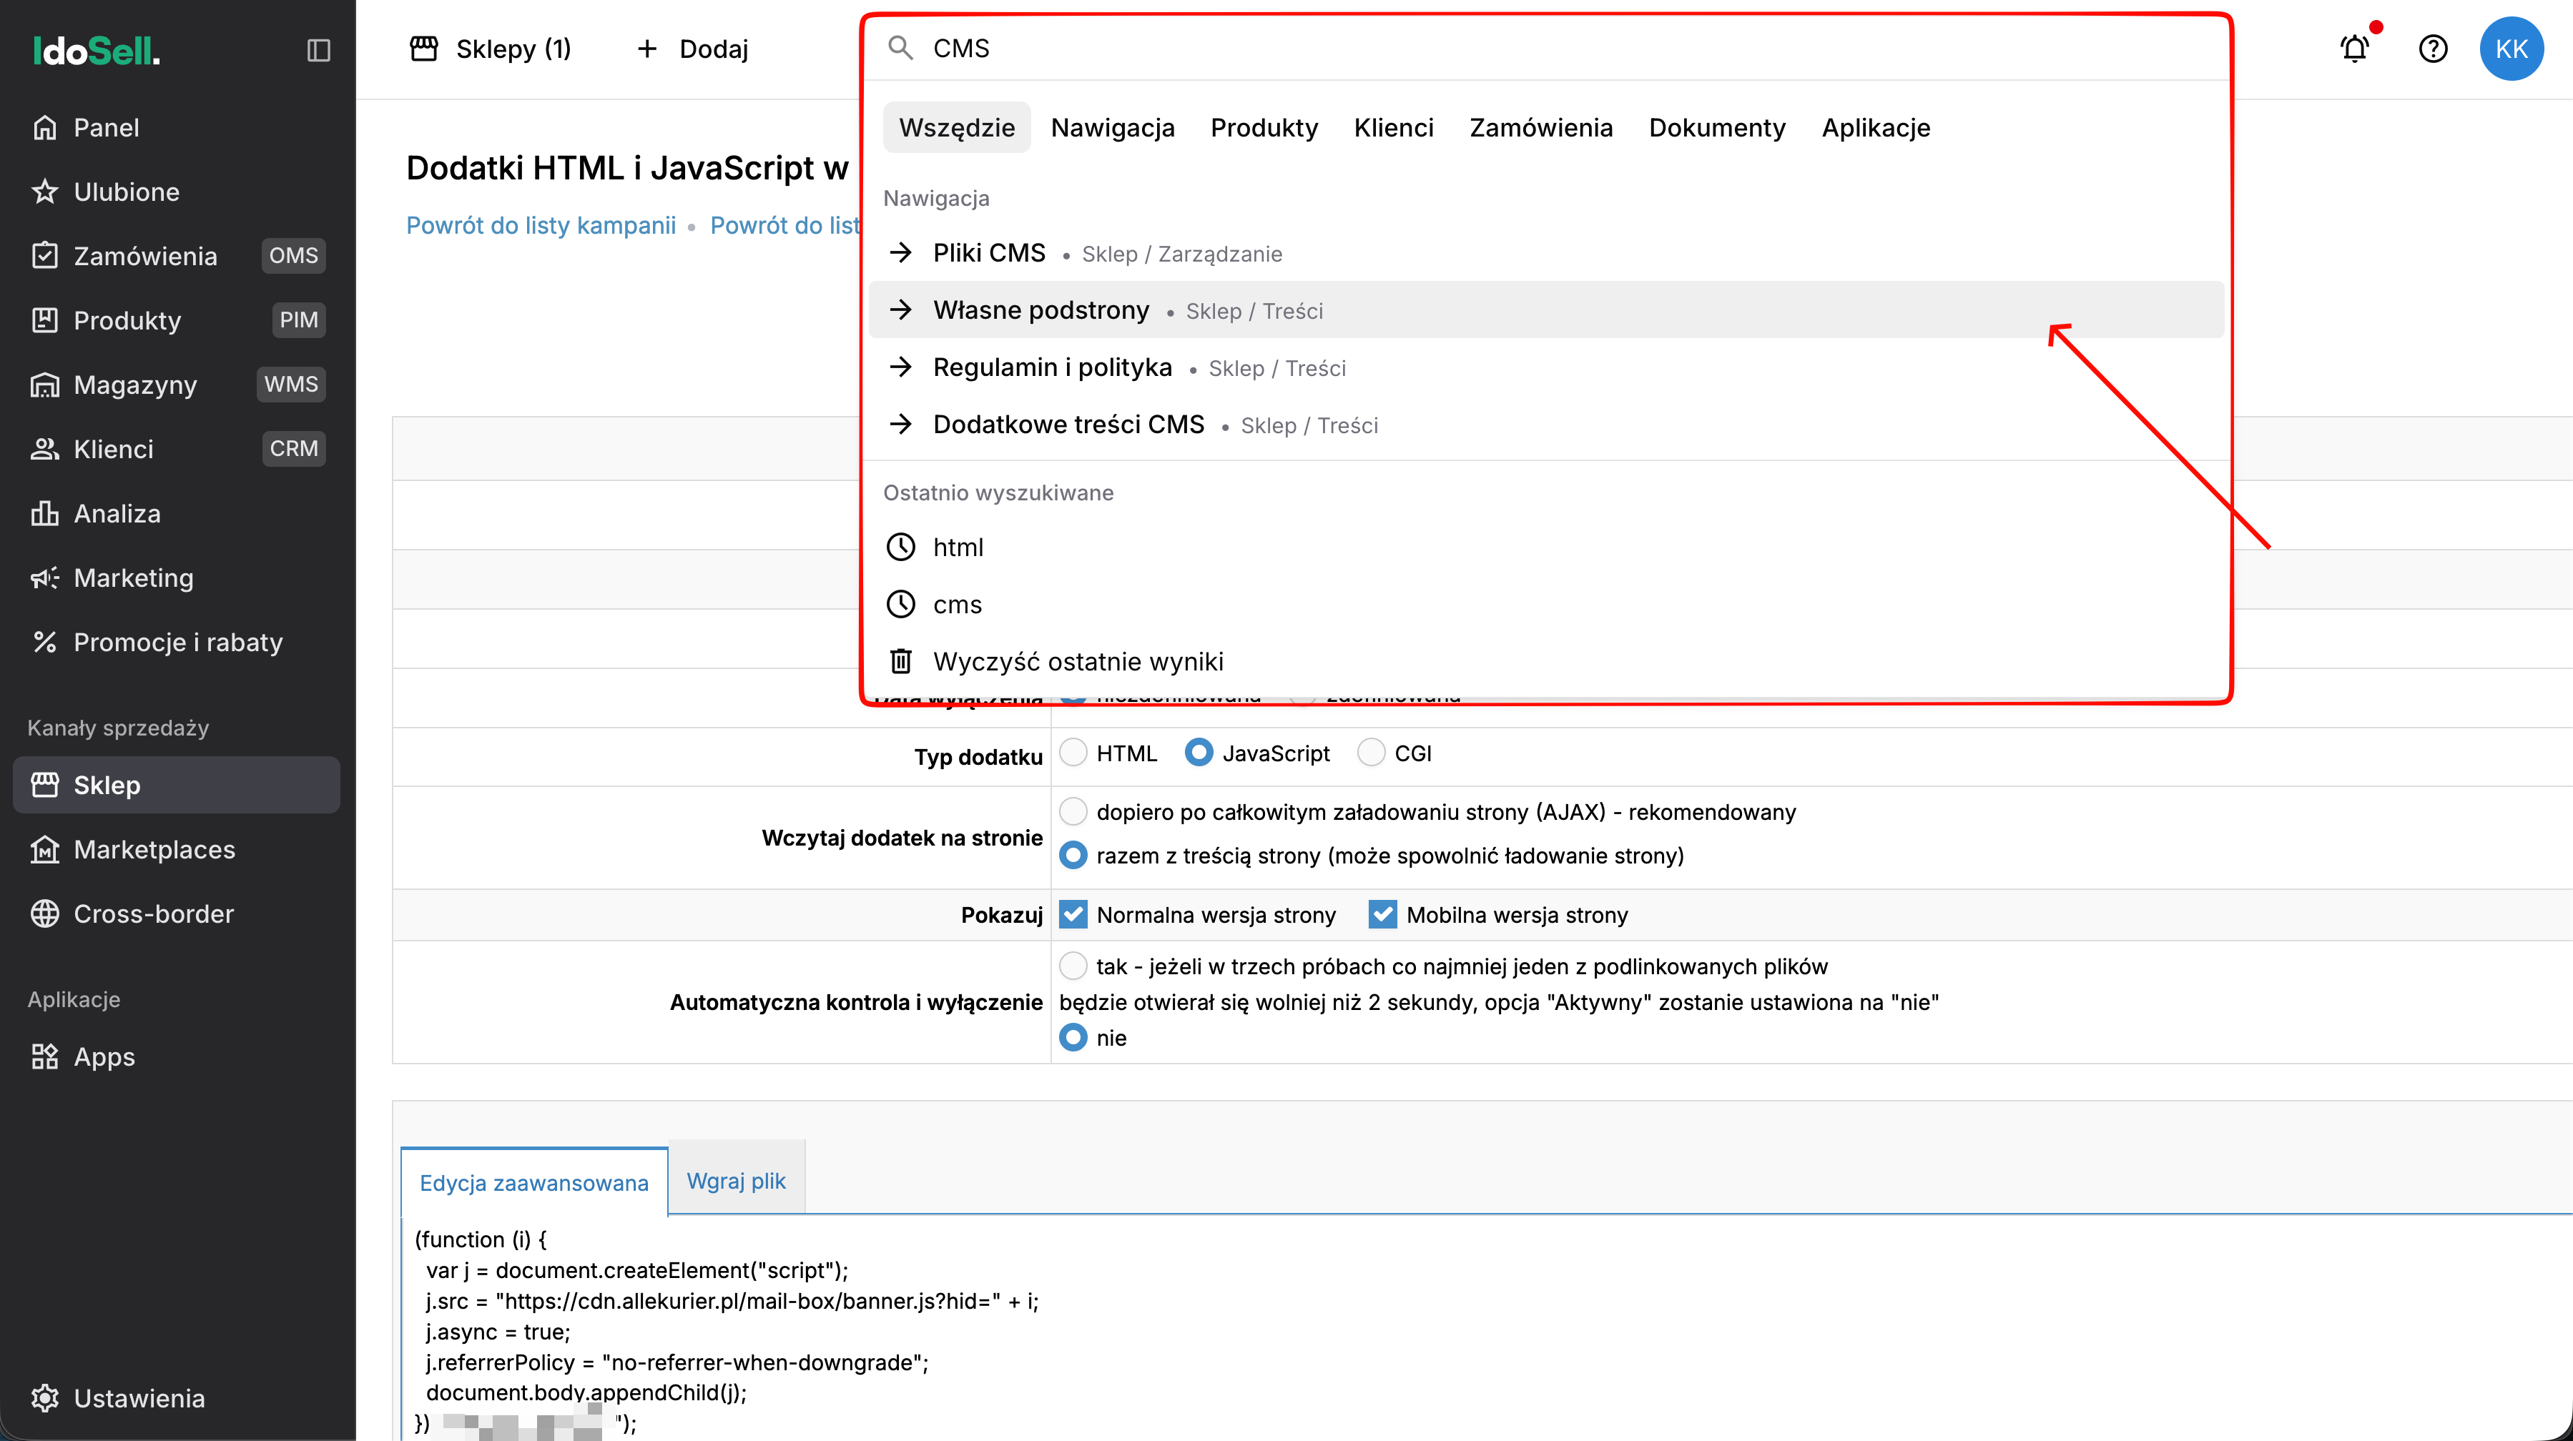Viewport: 2573px width, 1441px height.
Task: Open Dodatkowe treści CMS result
Action: [x=1546, y=425]
